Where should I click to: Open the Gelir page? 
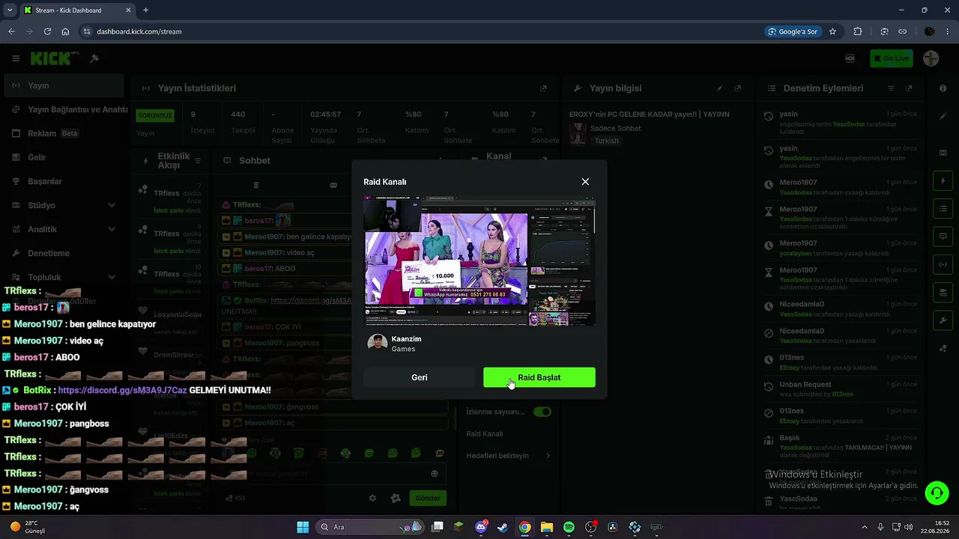[64, 157]
